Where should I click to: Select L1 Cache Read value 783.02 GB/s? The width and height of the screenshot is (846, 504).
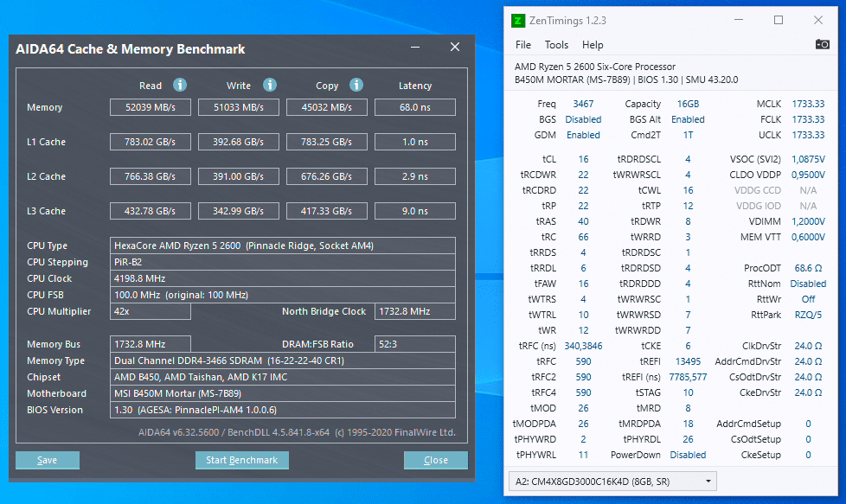[150, 142]
